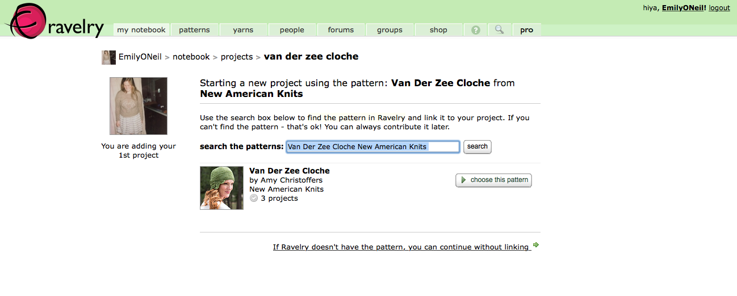Click the choose this pattern button

click(493, 180)
